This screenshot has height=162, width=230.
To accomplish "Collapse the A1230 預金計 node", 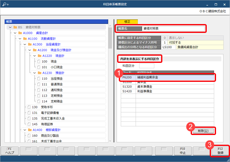I will click(x=35, y=73).
